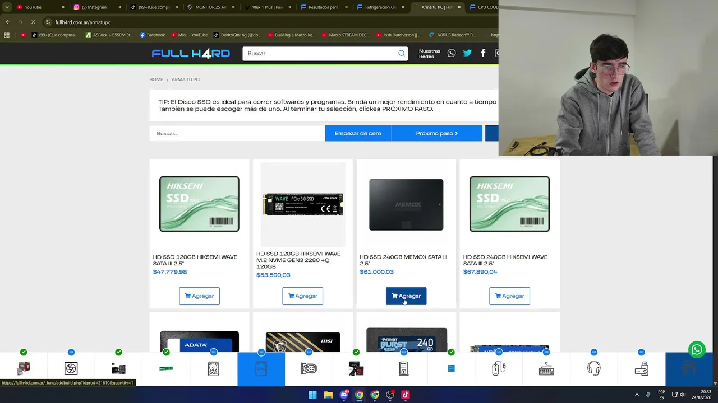Screen dimensions: 718x403
Task: Focus the header Buscar search field
Action: [320, 53]
